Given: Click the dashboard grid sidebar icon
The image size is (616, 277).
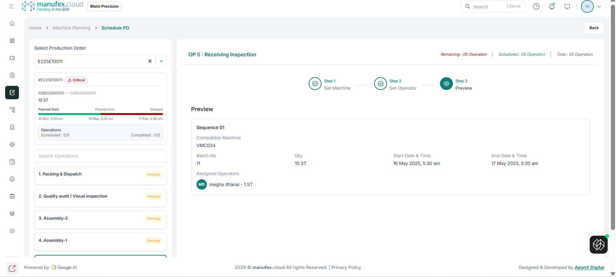Looking at the screenshot, I should click(x=12, y=41).
